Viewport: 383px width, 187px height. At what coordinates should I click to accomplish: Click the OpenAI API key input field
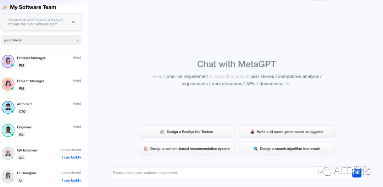(35, 22)
